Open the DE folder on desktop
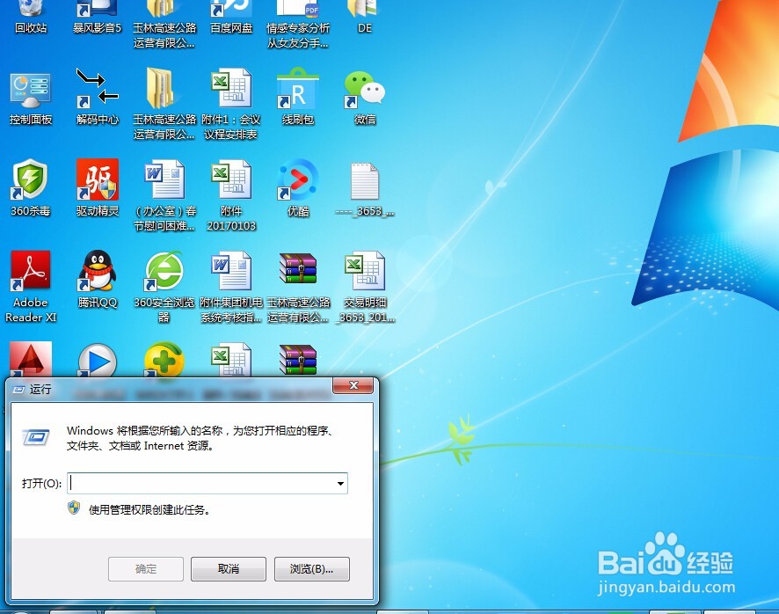The width and height of the screenshot is (779, 614). [x=365, y=18]
